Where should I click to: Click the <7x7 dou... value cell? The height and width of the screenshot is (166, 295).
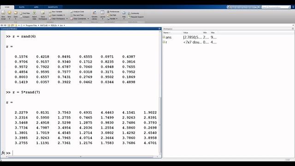click(x=193, y=42)
